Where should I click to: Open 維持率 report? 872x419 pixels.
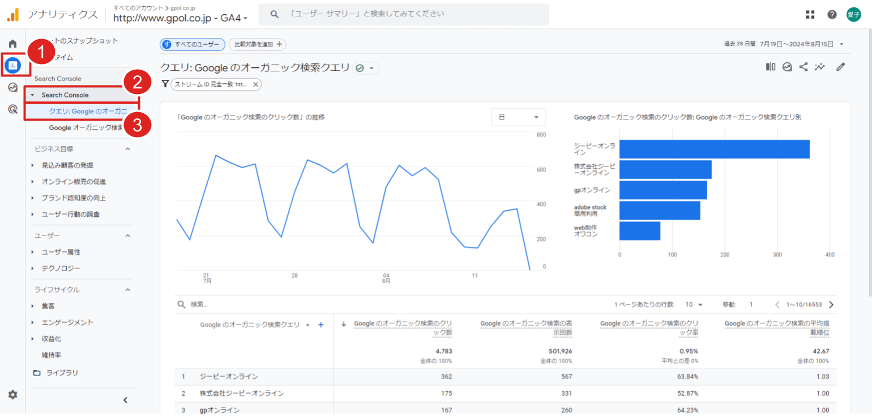point(52,355)
